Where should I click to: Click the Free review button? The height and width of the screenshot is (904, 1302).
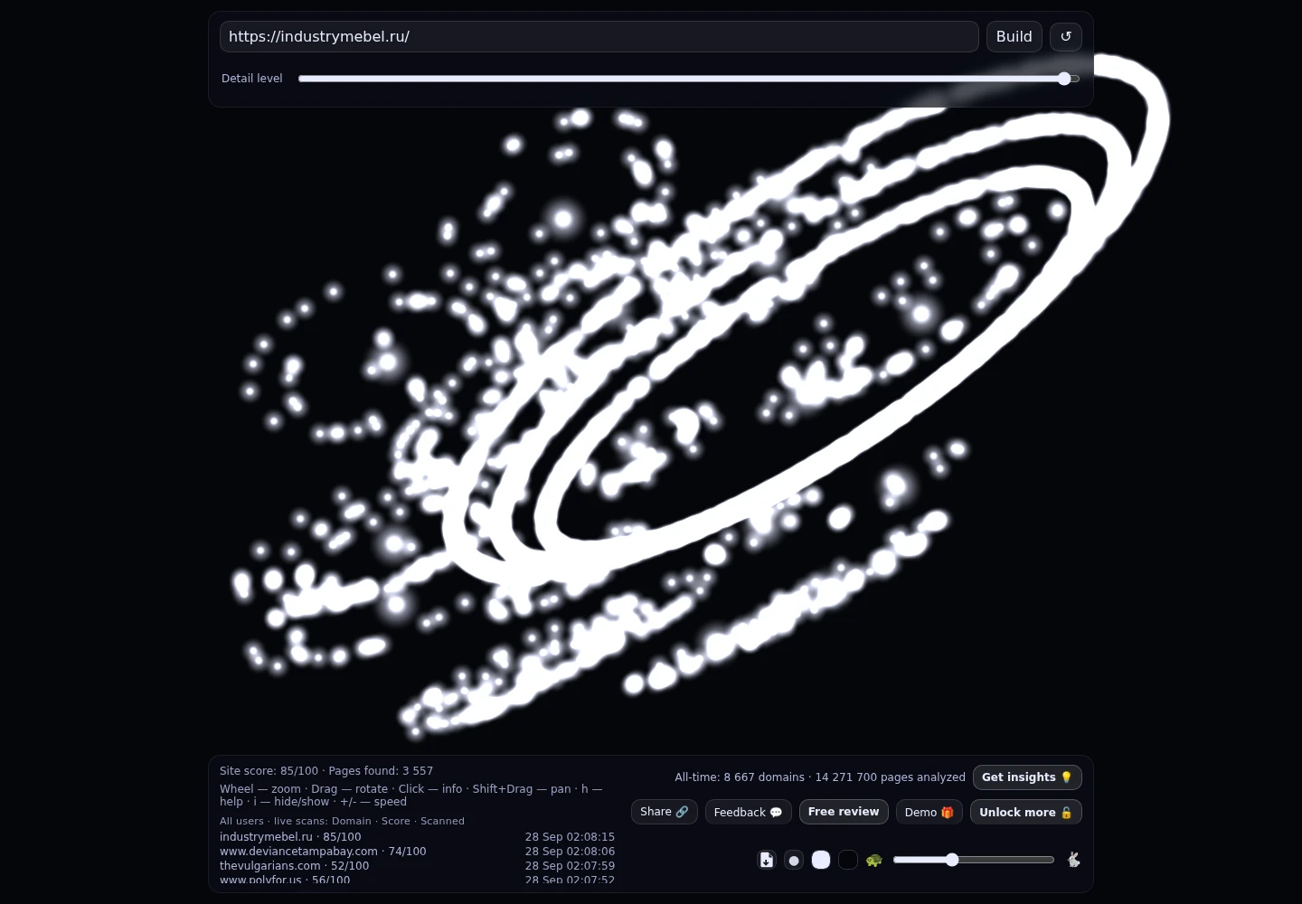point(844,812)
